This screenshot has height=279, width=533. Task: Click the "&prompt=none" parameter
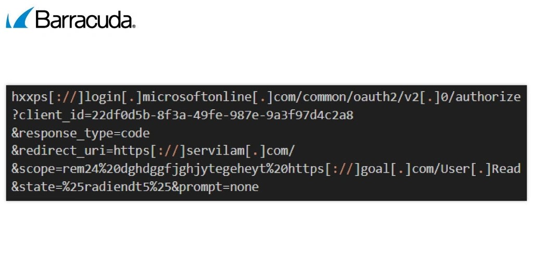[x=219, y=186]
